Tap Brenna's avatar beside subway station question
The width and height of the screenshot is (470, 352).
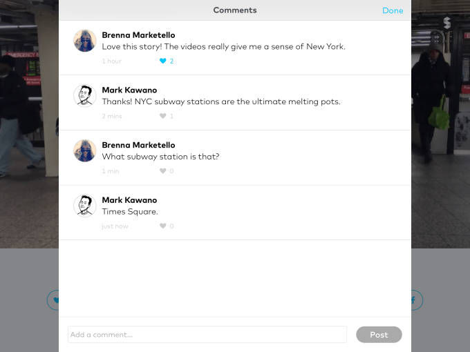click(x=84, y=150)
